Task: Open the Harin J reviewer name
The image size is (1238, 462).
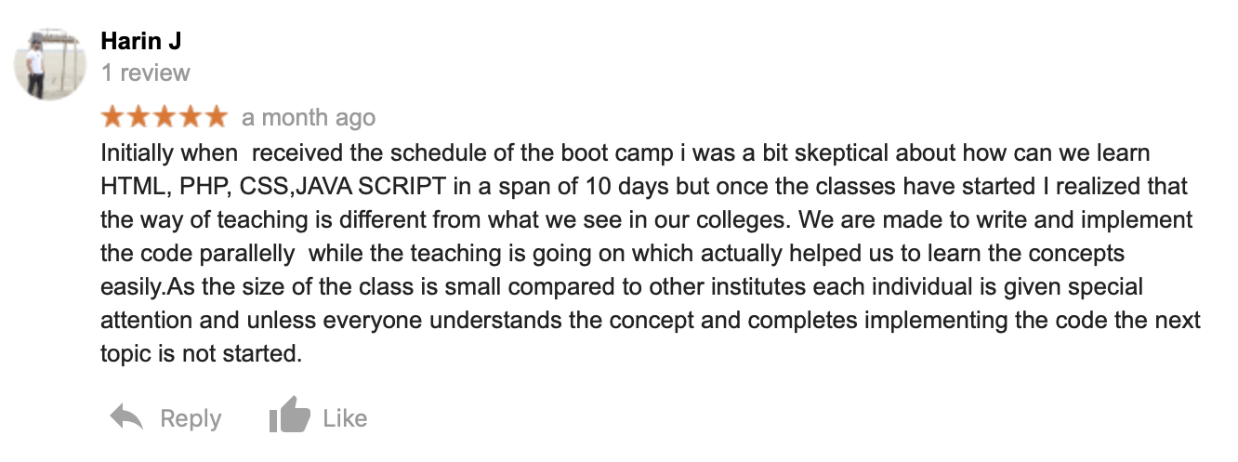Action: (x=142, y=42)
